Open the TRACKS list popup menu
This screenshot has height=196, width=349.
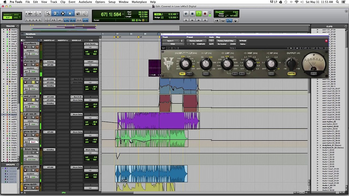tap(18, 26)
